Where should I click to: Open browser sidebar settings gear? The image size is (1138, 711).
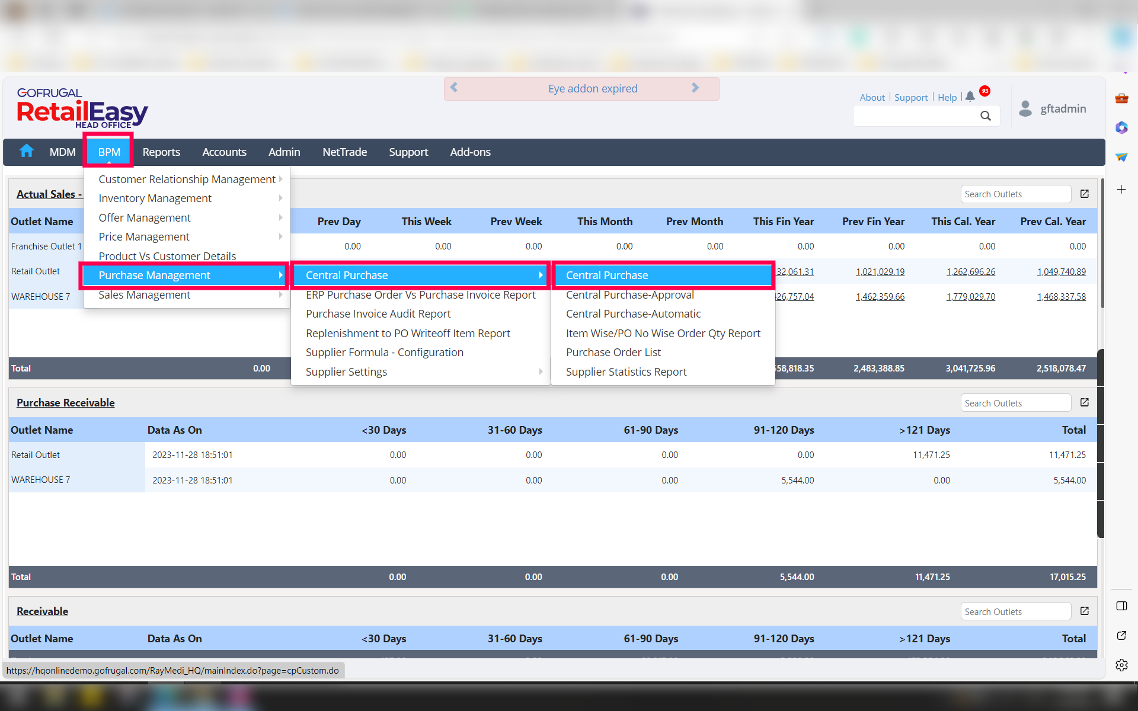click(1121, 665)
